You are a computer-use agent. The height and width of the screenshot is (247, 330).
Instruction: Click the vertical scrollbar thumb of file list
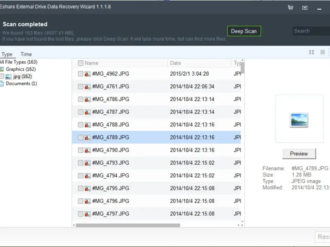click(x=243, y=68)
